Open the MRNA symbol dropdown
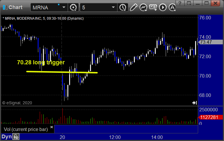Viewport: 224px width, 141px height. pos(64,7)
